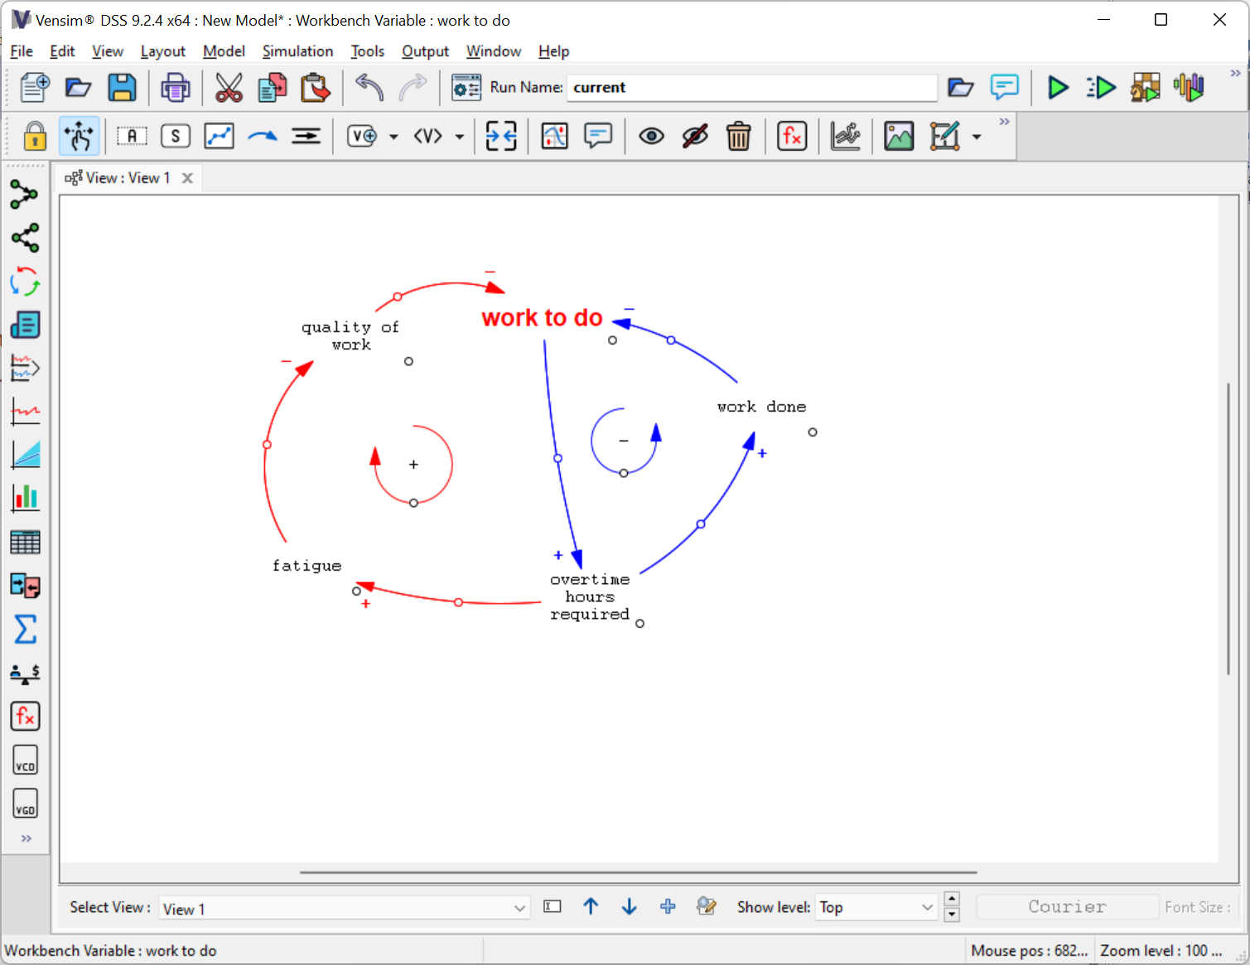The image size is (1250, 965).
Task: Toggle the Hide elements crossed-eye tool
Action: click(x=695, y=137)
